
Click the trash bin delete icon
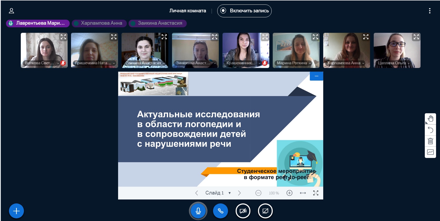click(430, 141)
